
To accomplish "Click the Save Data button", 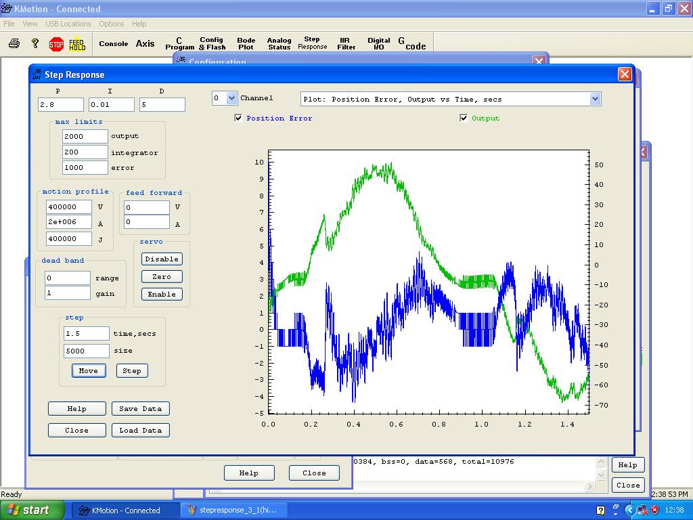I will (140, 409).
